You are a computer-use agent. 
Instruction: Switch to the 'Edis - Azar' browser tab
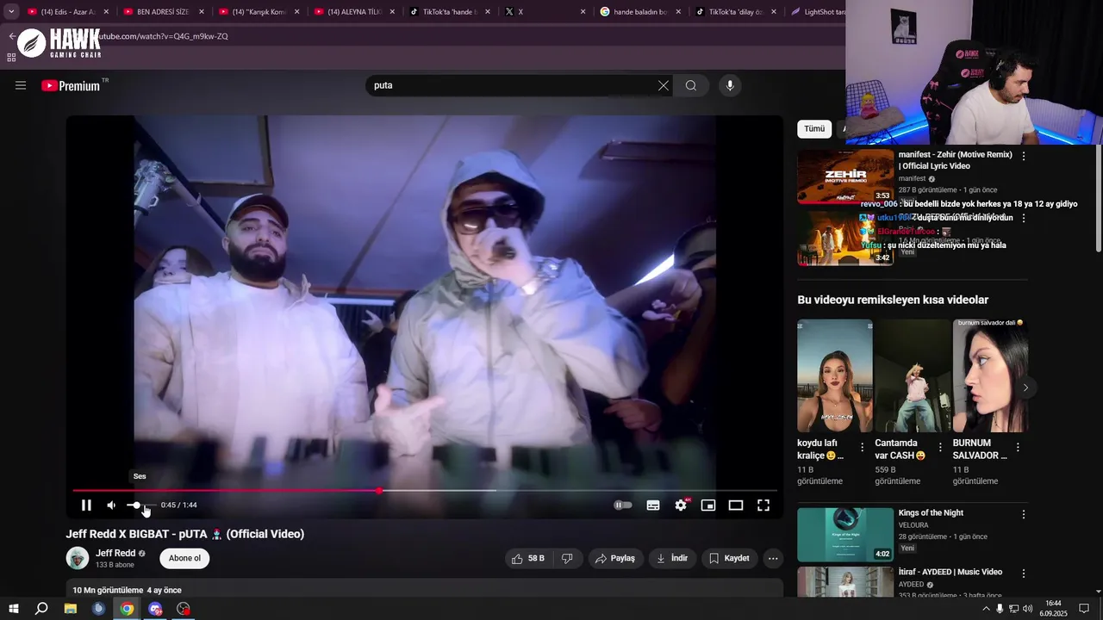point(67,12)
